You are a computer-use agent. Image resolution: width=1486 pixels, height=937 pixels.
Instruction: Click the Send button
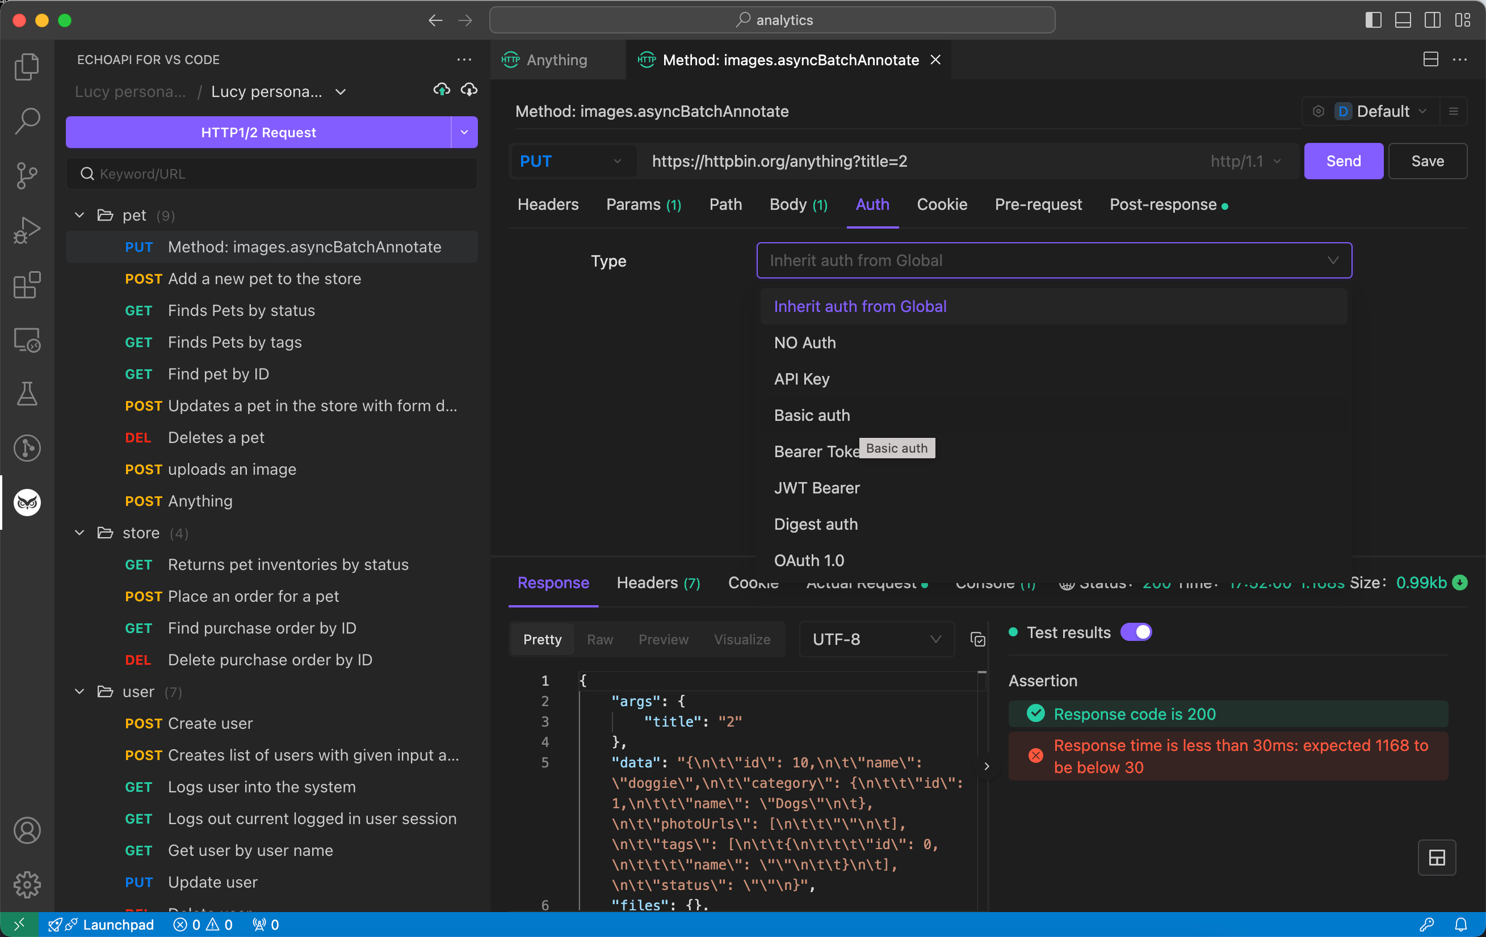coord(1344,161)
